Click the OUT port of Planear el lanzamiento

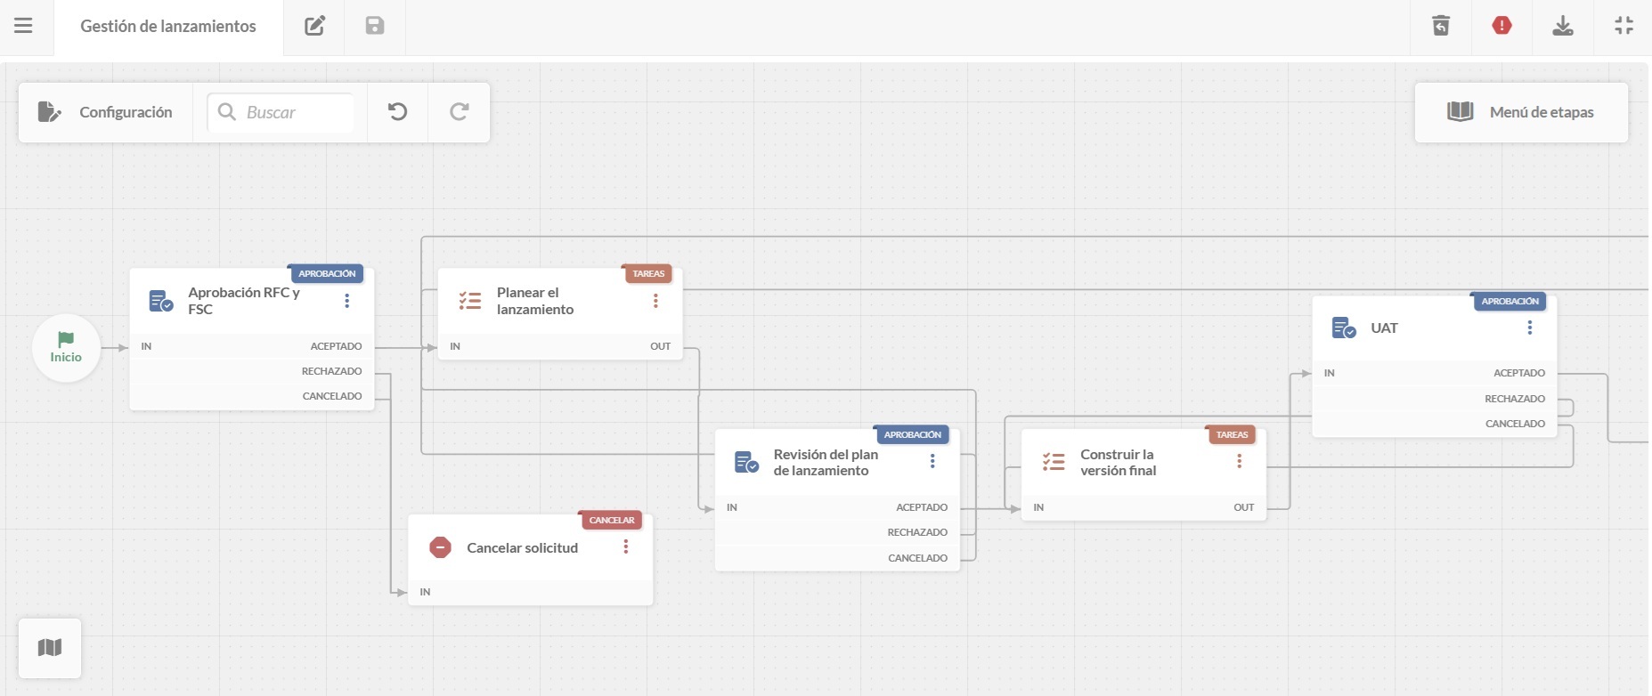660,346
